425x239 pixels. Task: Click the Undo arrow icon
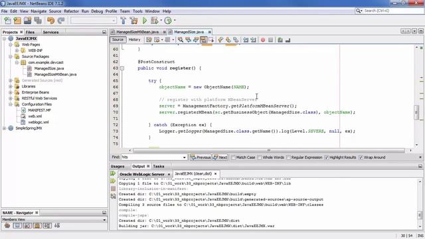pos(50,21)
